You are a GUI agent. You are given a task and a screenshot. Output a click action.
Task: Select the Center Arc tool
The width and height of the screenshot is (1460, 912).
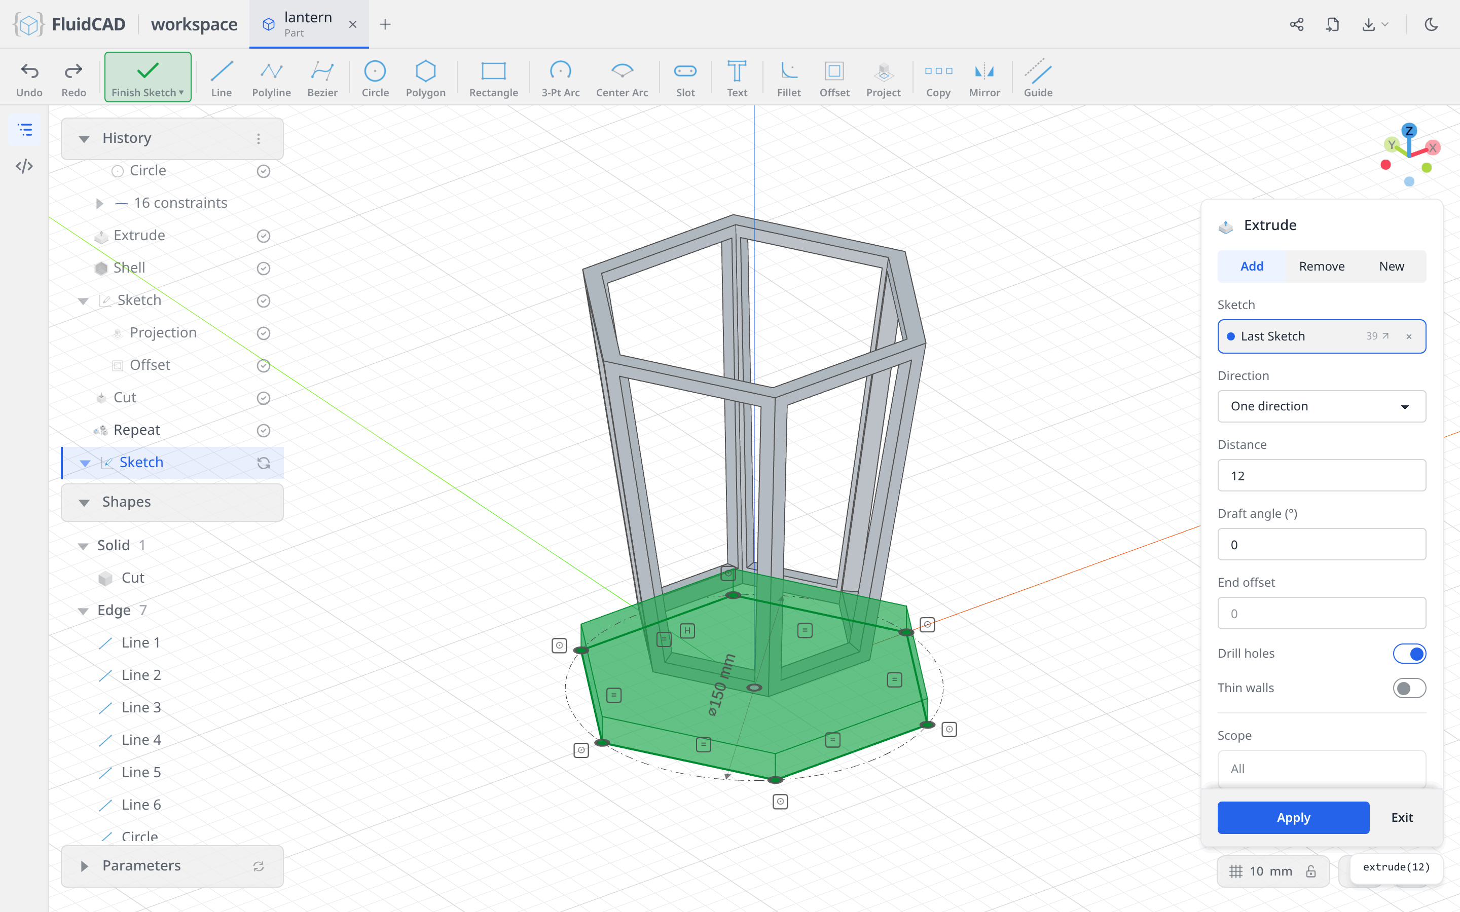coord(622,79)
